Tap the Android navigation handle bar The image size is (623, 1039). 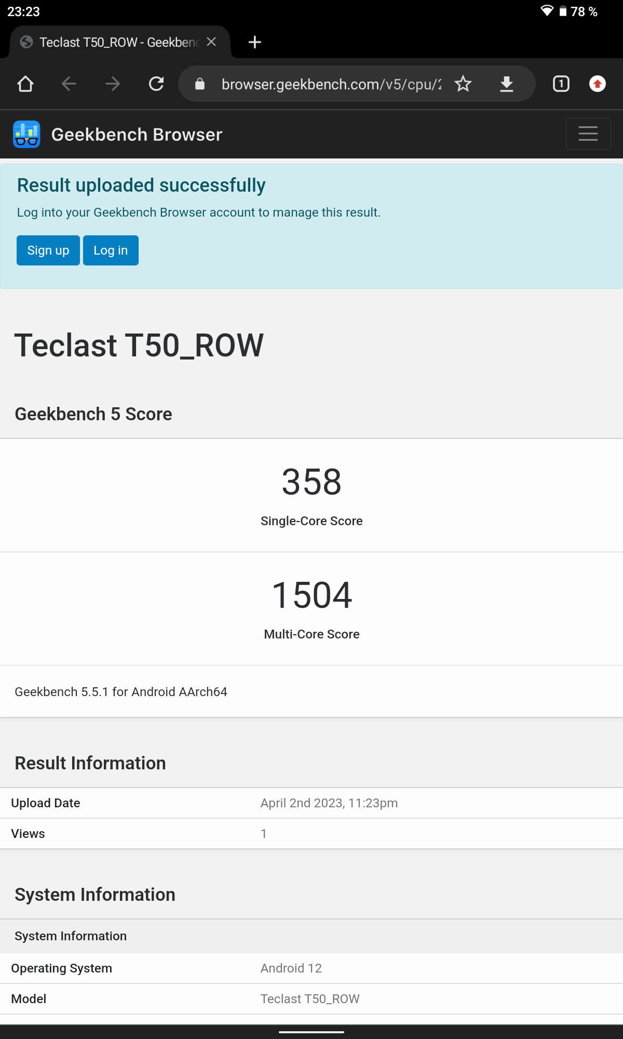pos(311,1032)
